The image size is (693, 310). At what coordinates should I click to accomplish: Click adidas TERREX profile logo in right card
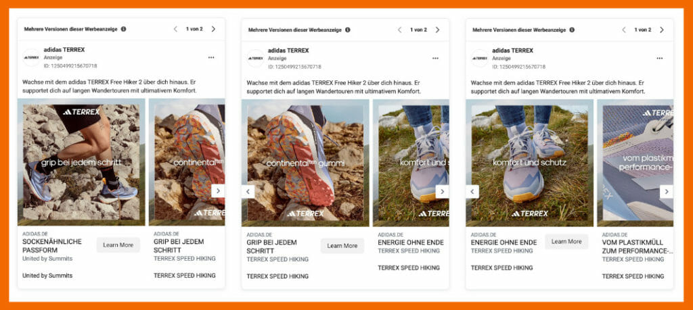pyautogui.click(x=480, y=58)
